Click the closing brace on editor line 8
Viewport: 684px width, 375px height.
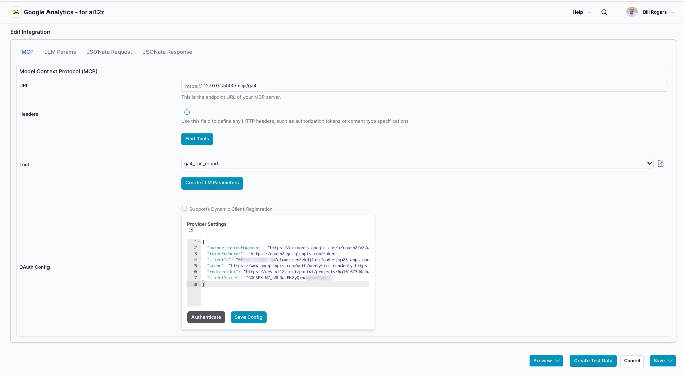[204, 284]
